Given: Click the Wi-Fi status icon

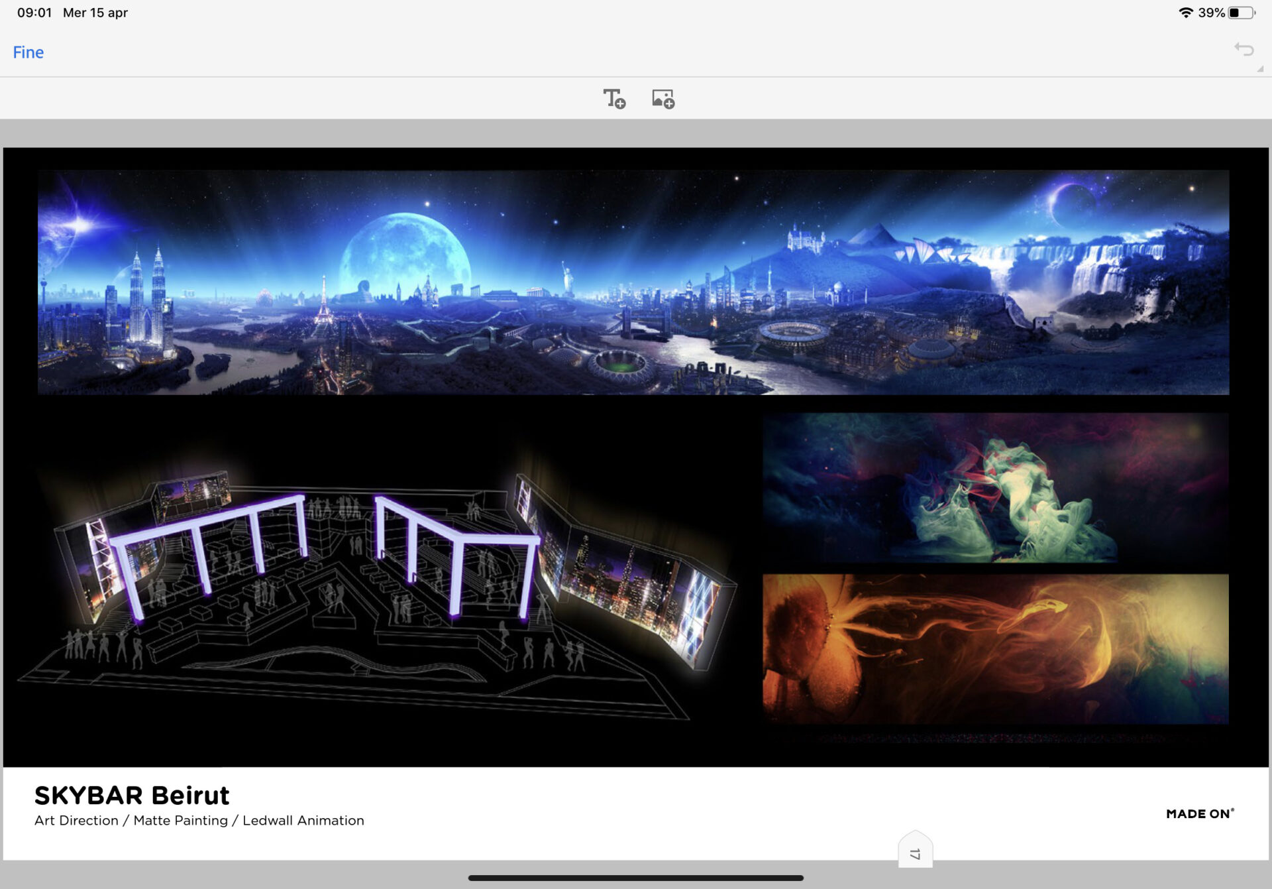Looking at the screenshot, I should (1185, 13).
